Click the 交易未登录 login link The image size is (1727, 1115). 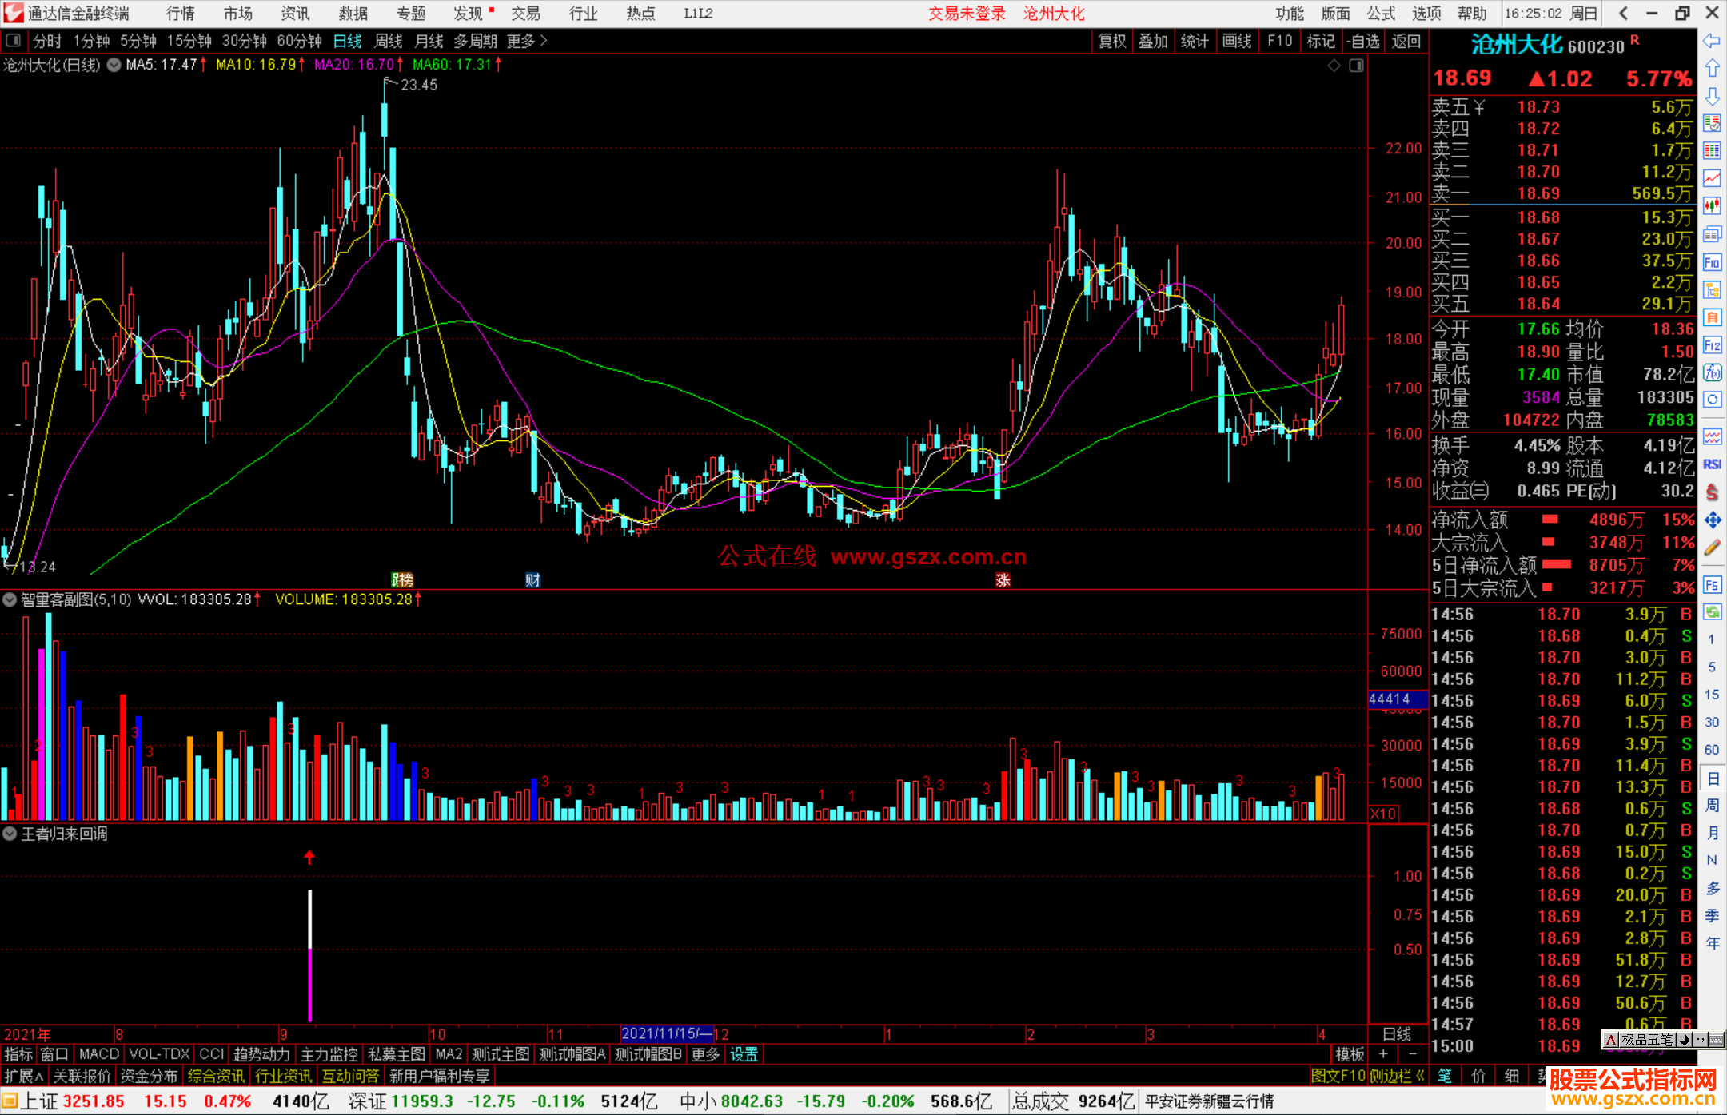click(x=967, y=14)
